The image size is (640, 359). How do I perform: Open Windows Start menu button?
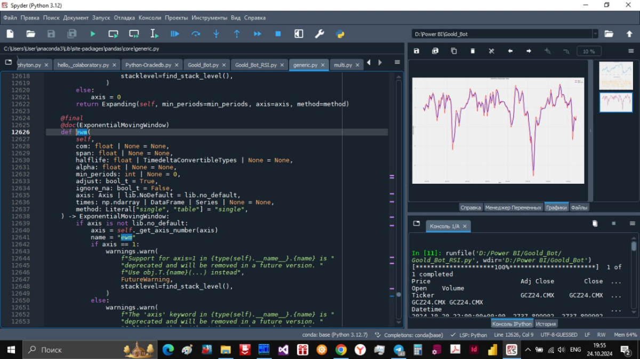click(11, 349)
